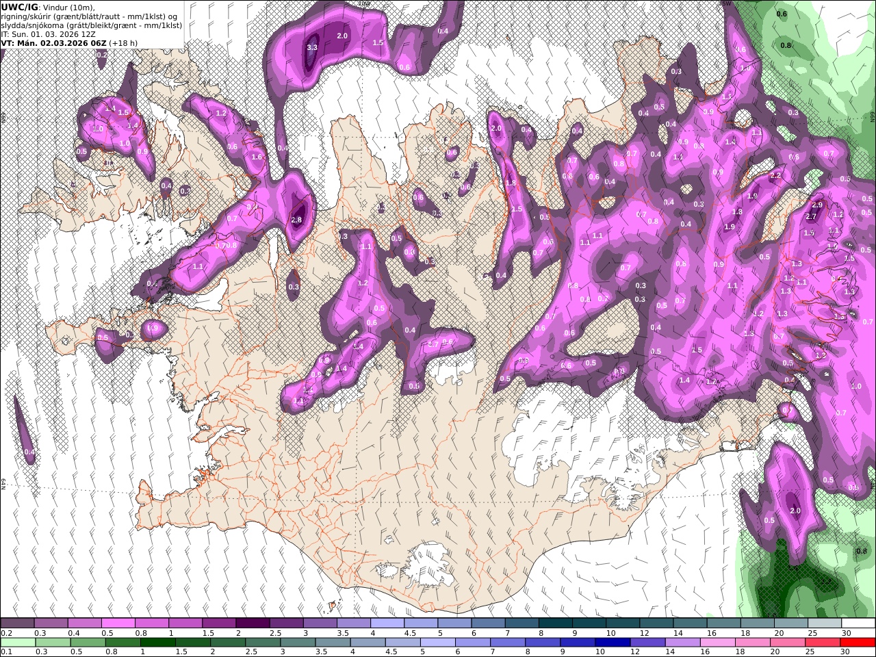The height and width of the screenshot is (657, 876).
Task: Pick dark teal upper swatch between 8 and 9
Action: [x=556, y=623]
